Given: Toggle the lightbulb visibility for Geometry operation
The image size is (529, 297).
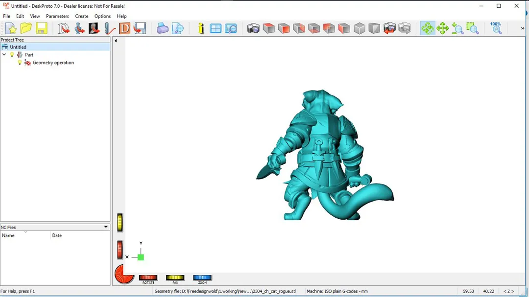Looking at the screenshot, I should (x=20, y=62).
